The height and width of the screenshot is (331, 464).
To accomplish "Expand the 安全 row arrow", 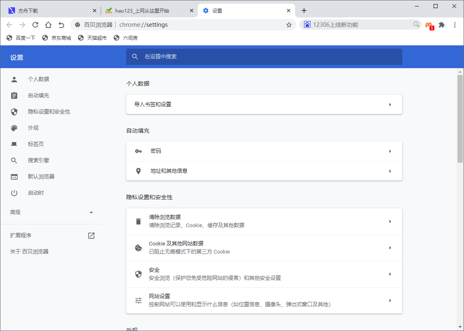I will (x=390, y=274).
